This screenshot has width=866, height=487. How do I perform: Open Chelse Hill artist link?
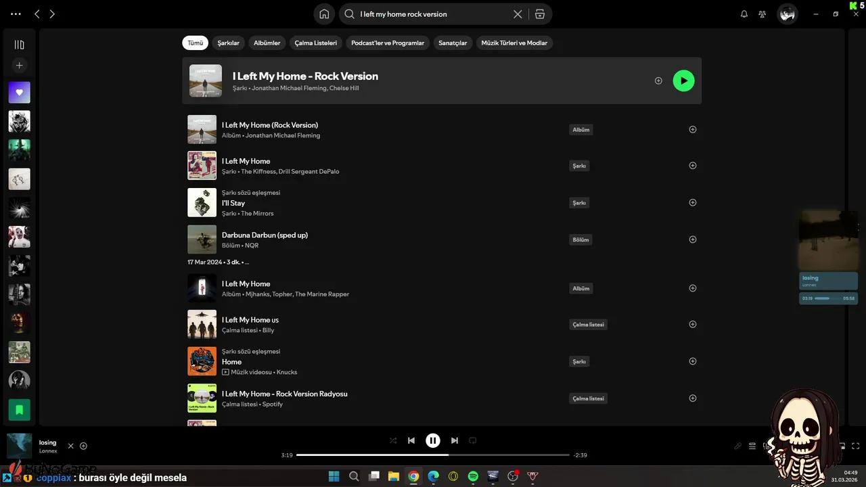click(x=344, y=88)
